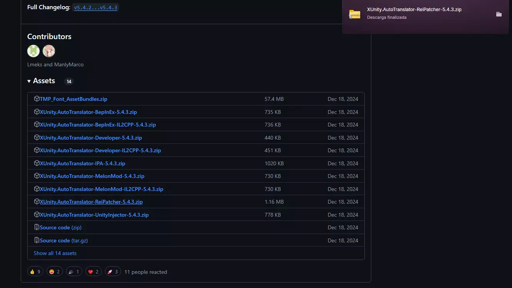Viewport: 512px width, 288px height.
Task: Click the package icon beside Developer-5.4.3.zip
Action: pyautogui.click(x=37, y=138)
